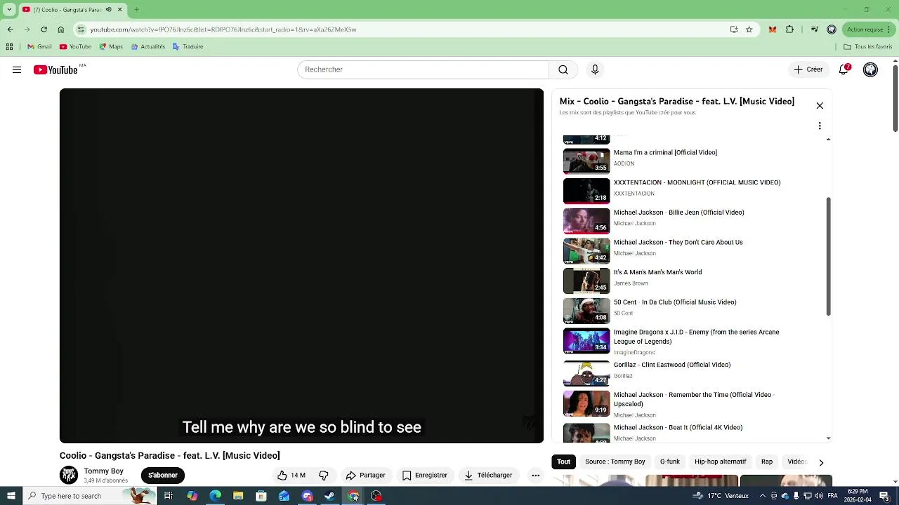Start voice search with microphone icon
Screen dimensions: 899x505
tap(595, 69)
